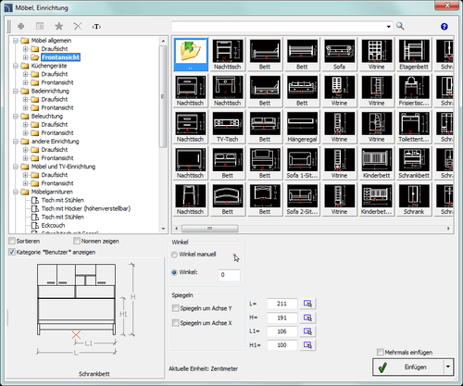This screenshot has height=386, width=463.
Task: Click the X delete toolbar icon
Action: tap(78, 26)
